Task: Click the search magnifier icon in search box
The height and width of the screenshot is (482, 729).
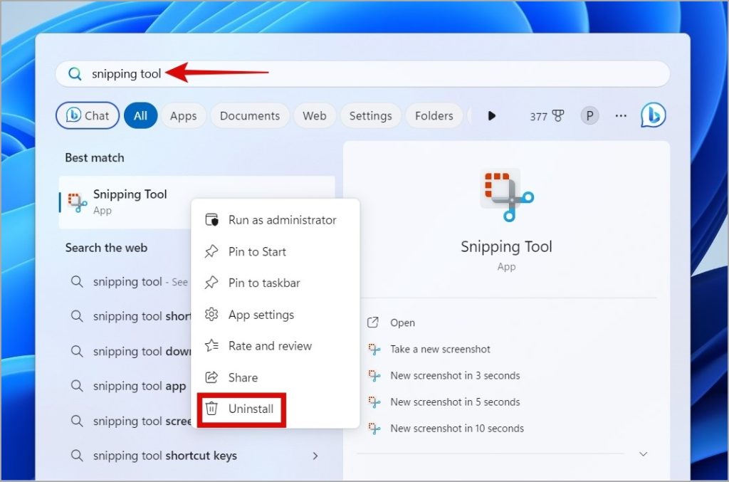Action: pos(75,73)
